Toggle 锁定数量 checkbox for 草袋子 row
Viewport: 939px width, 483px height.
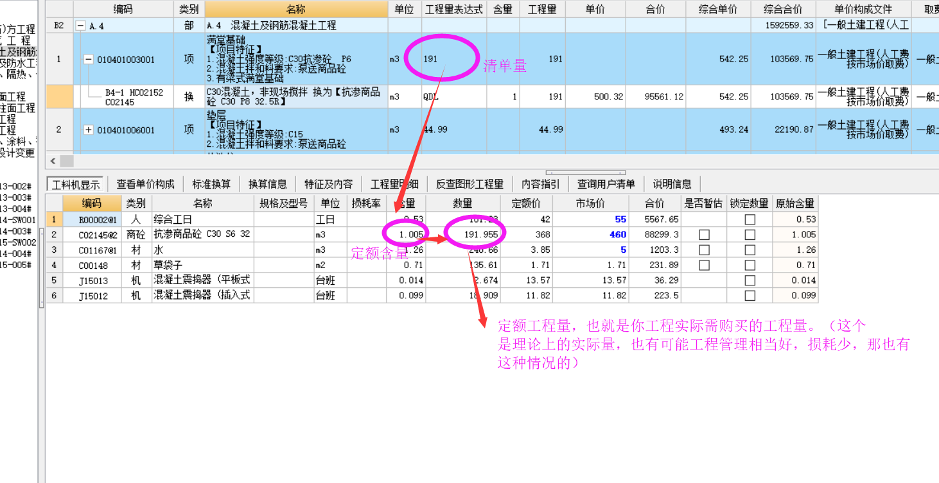(x=750, y=265)
